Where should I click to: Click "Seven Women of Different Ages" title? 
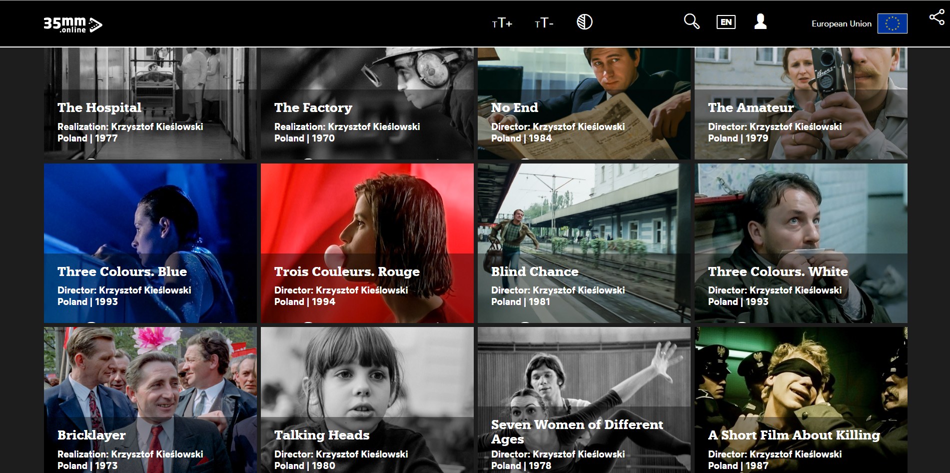point(577,432)
